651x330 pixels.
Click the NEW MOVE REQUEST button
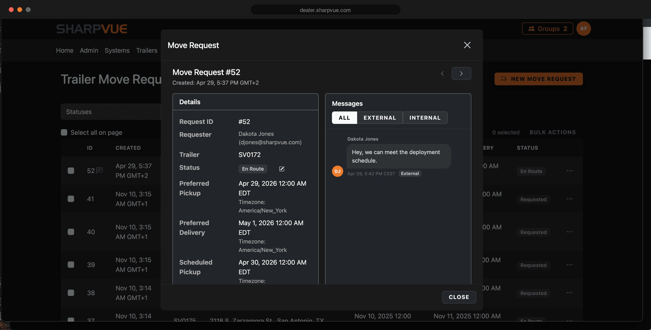point(539,79)
